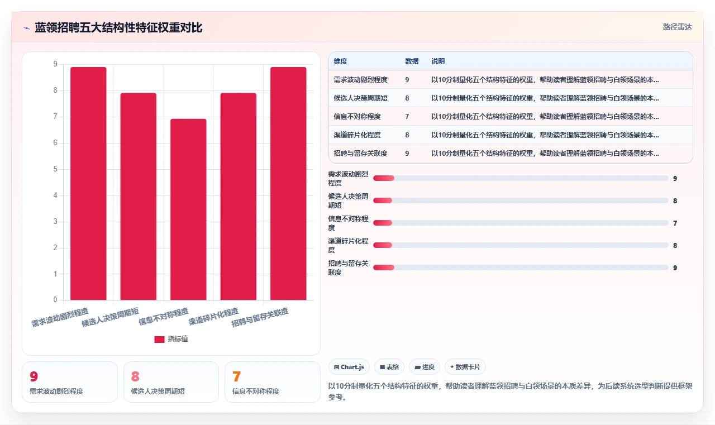The image size is (715, 425).
Task: Toggle the 指标值 legend swatch
Action: 159,339
